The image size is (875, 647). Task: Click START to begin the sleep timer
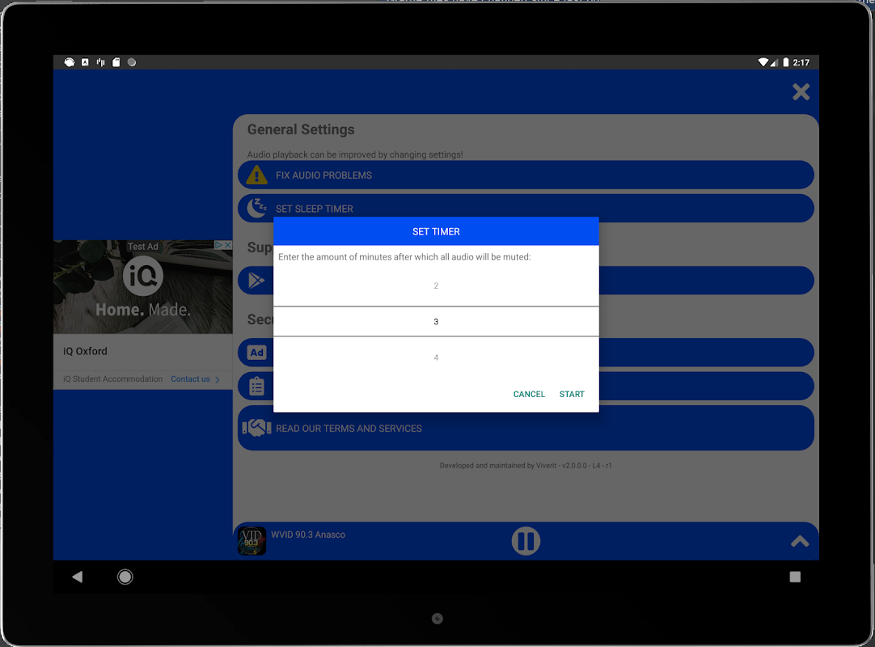[572, 394]
